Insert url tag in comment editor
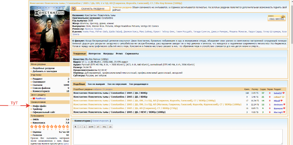This screenshot has height=145, width=293. pos(98,126)
